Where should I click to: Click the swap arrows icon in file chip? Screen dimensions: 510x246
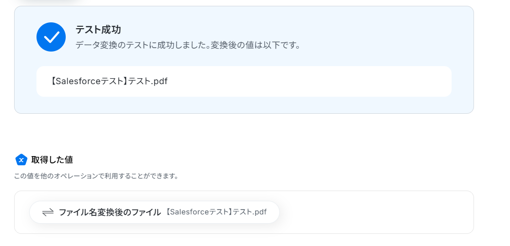[x=48, y=212]
